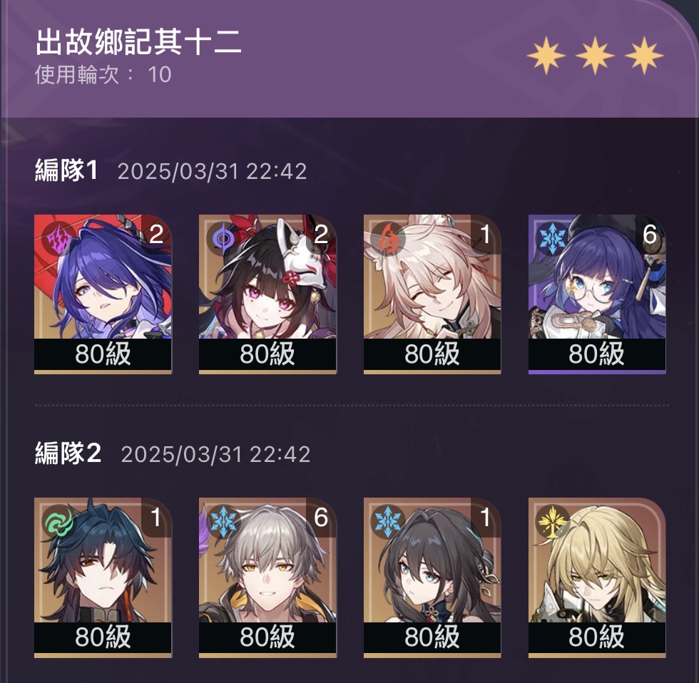Screen dimensions: 699x683
Task: Click the fox-mask girl portrait
Action: [x=267, y=294]
